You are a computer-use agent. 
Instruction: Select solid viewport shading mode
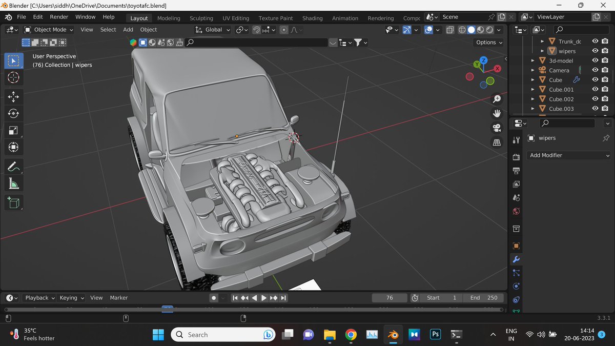(x=471, y=30)
